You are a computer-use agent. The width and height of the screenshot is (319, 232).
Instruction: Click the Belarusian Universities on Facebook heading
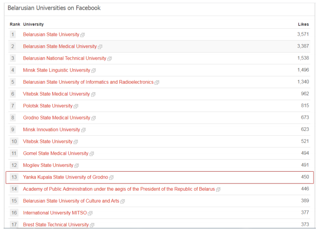tap(54, 8)
